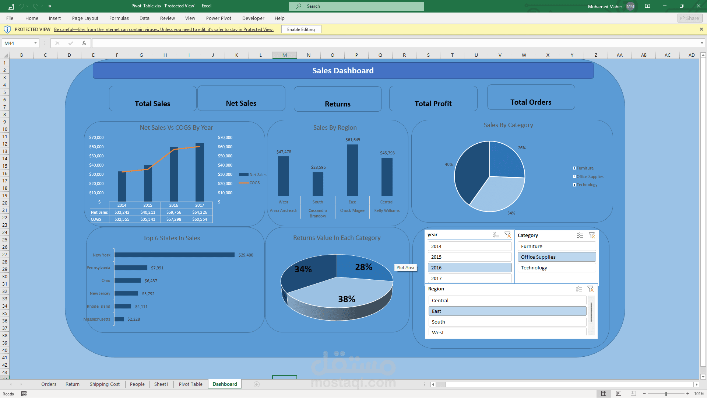Clear filter on the year slicer
The image size is (707, 398).
point(508,235)
